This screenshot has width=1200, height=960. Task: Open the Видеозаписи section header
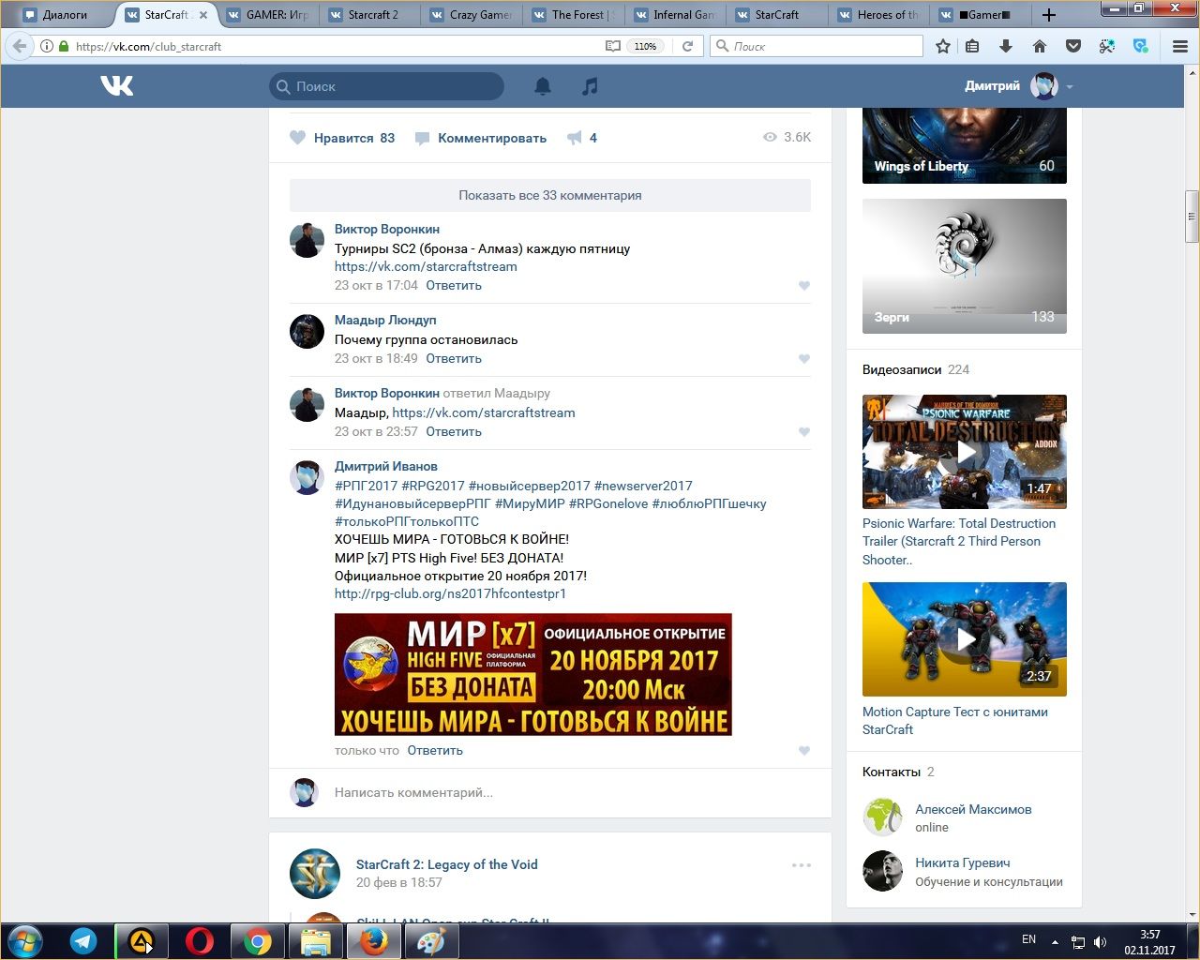point(902,369)
